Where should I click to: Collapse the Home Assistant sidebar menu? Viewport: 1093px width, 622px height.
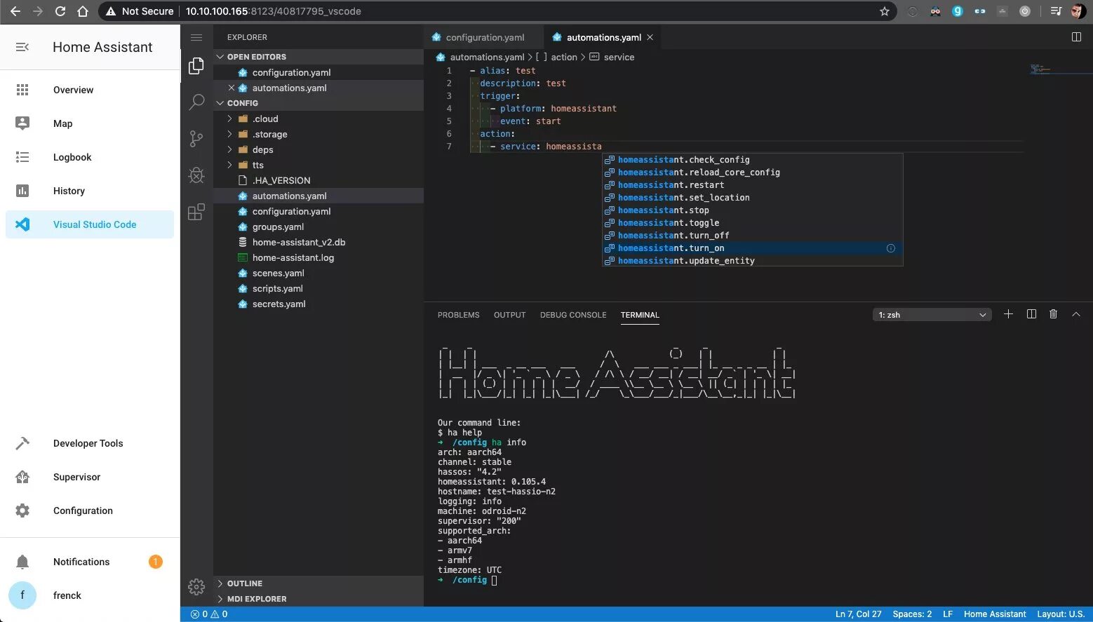[22, 47]
